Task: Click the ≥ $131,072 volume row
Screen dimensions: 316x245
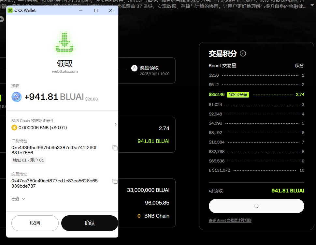Action: click(256, 170)
